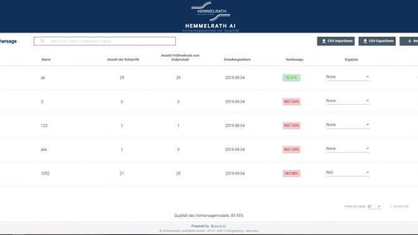Image resolution: width=418 pixels, height=235 pixels.
Task: Click the NIO 58% prediction badge
Action: [291, 173]
